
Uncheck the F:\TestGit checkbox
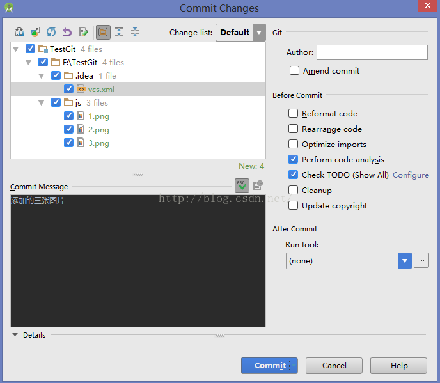click(43, 62)
